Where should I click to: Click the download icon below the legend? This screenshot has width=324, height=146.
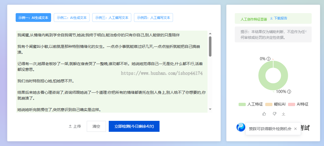(x=283, y=114)
